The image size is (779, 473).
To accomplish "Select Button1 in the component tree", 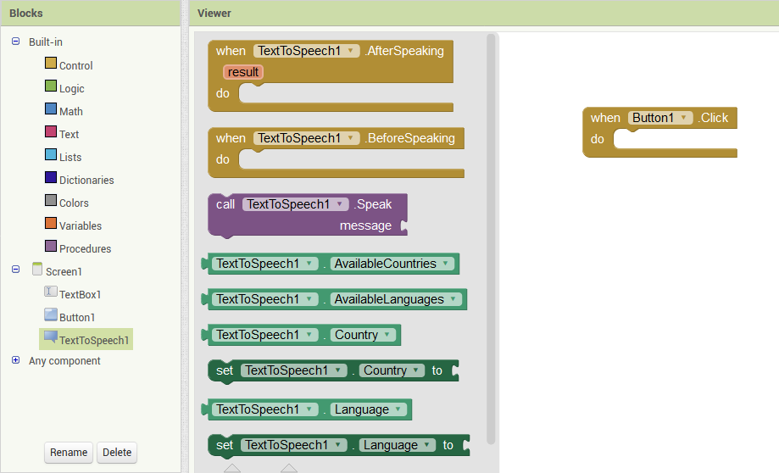I will 76,317.
